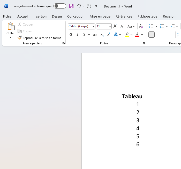This screenshot has height=169, width=181.
Task: Toggle Enregistrement automatique switch
Action: click(60, 6)
